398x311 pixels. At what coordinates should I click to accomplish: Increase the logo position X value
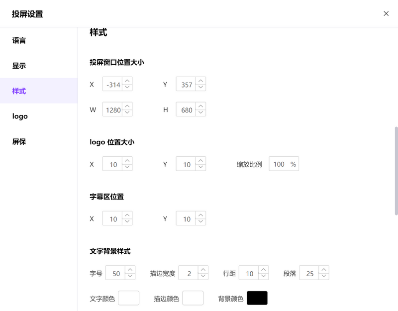click(127, 160)
